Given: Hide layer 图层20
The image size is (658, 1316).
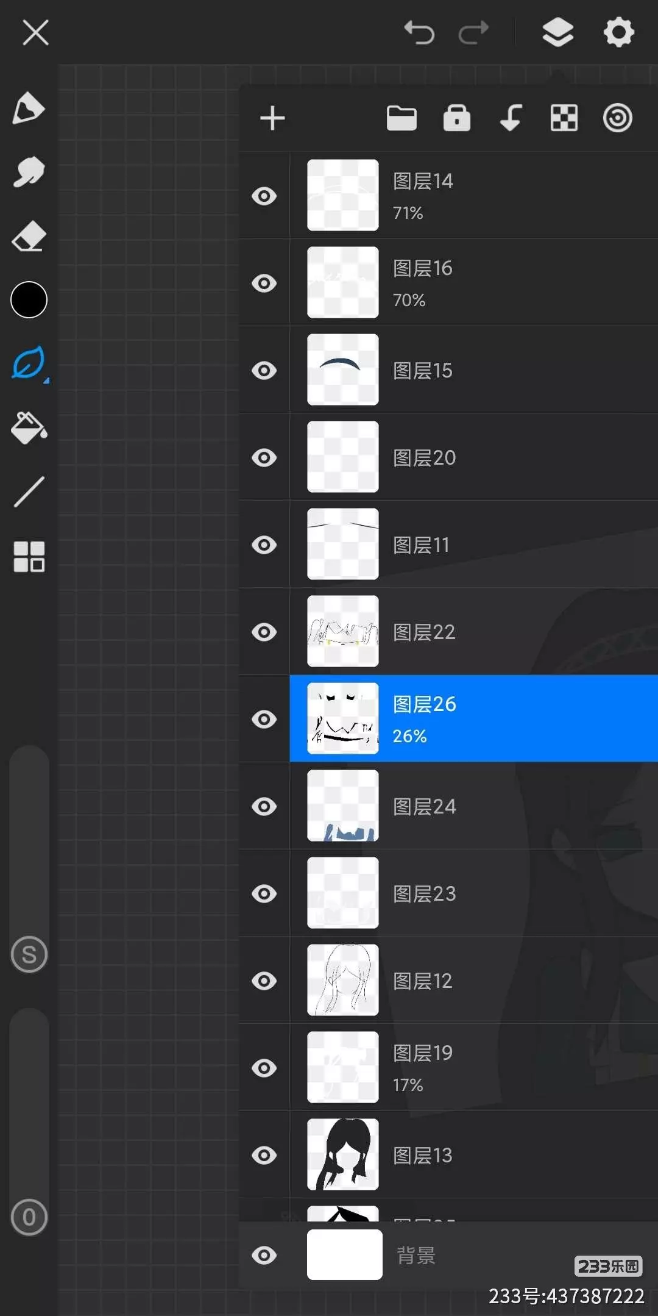Looking at the screenshot, I should [264, 458].
